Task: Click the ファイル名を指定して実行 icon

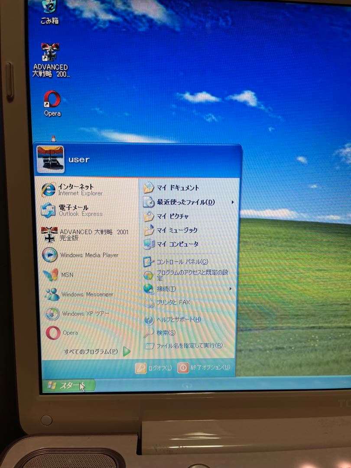Action: pos(149,346)
